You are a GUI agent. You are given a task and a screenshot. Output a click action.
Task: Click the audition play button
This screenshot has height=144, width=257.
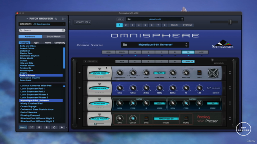(62, 127)
